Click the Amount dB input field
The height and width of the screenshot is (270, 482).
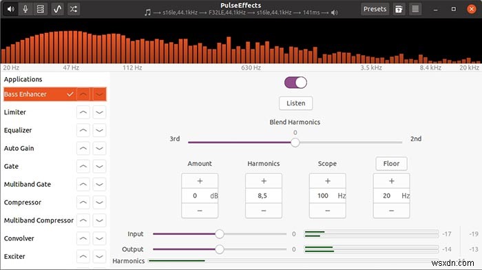click(x=200, y=196)
